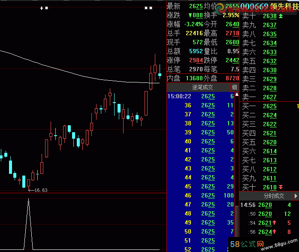This screenshot has width=299, height=252.
Task: Select the 卖八 2635 order row
Action: (269, 34)
